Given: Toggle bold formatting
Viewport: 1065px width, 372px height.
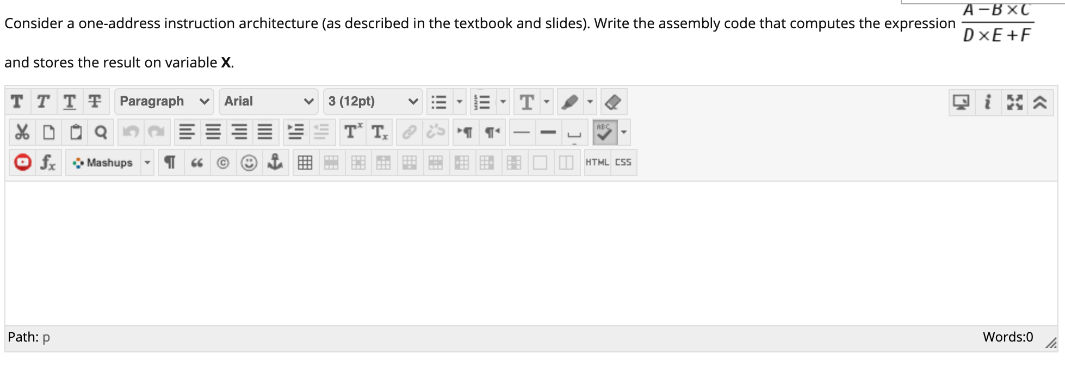Looking at the screenshot, I should [x=16, y=101].
